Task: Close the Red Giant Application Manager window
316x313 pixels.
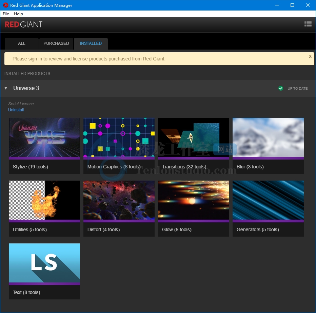Action: [x=308, y=5]
